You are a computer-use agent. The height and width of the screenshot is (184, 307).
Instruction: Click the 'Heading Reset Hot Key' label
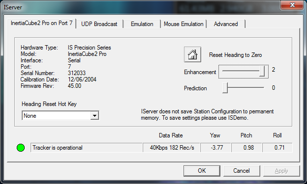pyautogui.click(x=49, y=104)
